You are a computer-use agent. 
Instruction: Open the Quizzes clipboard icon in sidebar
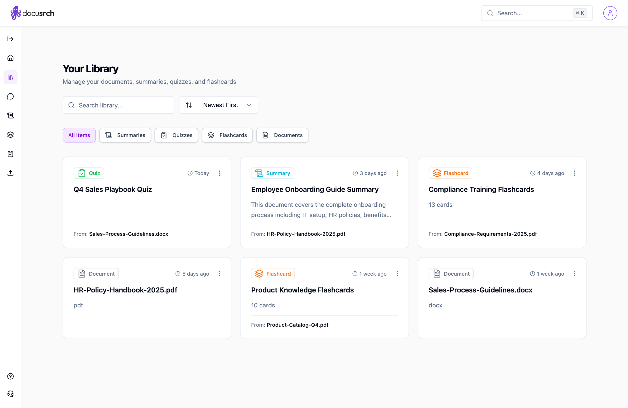(10, 154)
